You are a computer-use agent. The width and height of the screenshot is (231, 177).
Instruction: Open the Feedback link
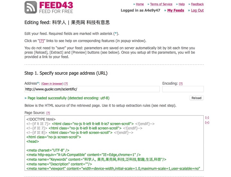197,4
